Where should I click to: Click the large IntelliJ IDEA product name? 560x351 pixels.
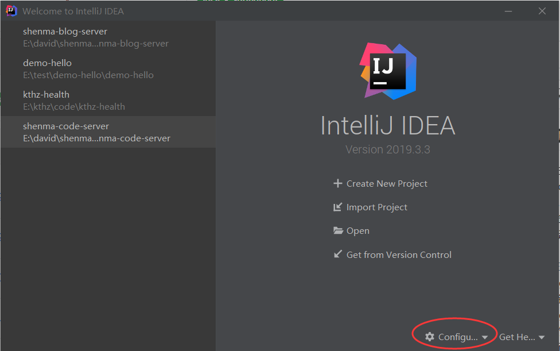388,125
